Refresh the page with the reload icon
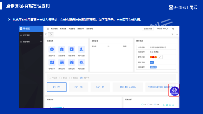Screen dimensions: 203x114 point(173,29)
